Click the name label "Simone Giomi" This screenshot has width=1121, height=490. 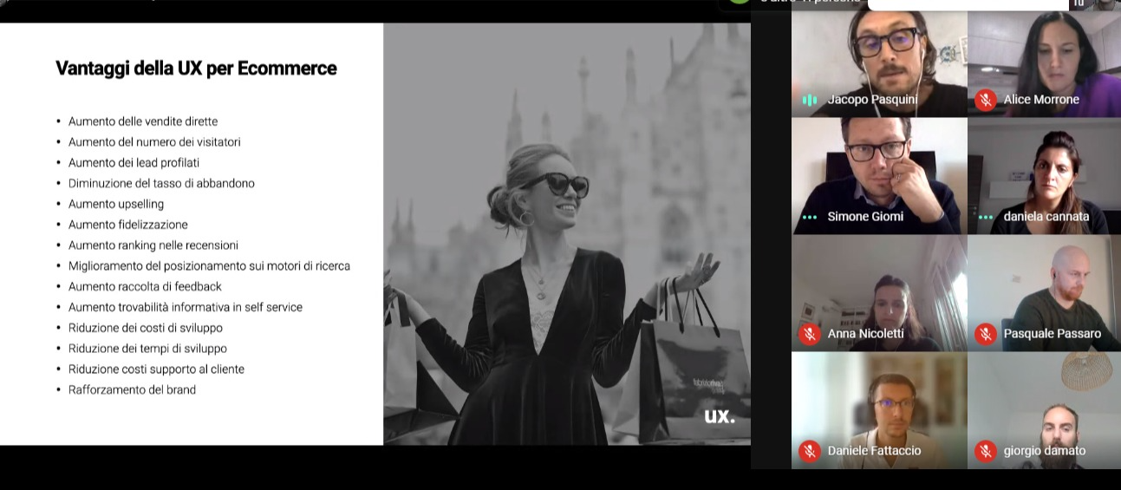865,217
